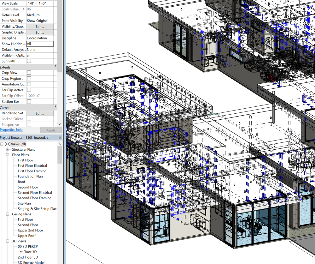
Task: Collapse the Ceiling Plans node
Action: (x=8, y=214)
